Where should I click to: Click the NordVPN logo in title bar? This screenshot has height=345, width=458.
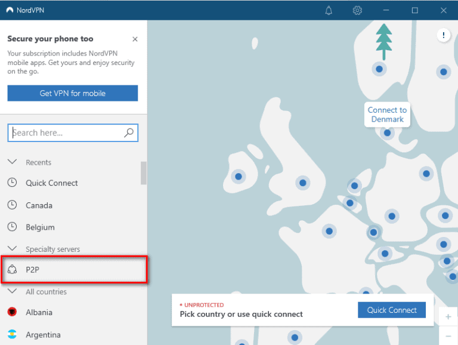click(x=10, y=10)
